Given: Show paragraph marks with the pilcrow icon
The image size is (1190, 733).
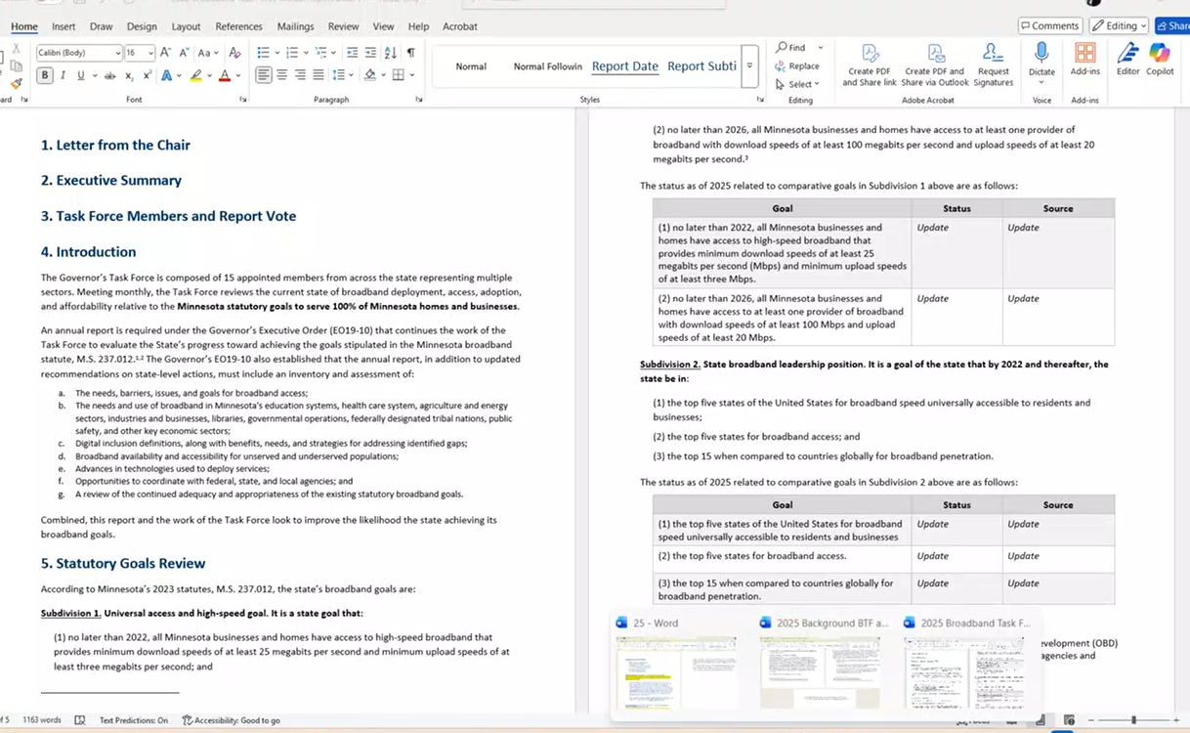Looking at the screenshot, I should click(411, 53).
